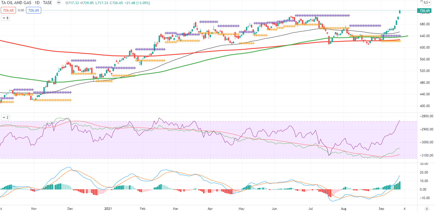Click the green 726.65 last price tag
The image size is (435, 212).
(x=424, y=11)
